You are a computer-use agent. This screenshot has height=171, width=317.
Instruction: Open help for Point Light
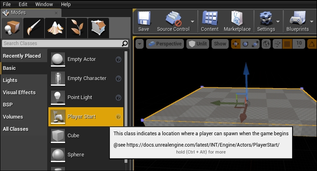118,98
